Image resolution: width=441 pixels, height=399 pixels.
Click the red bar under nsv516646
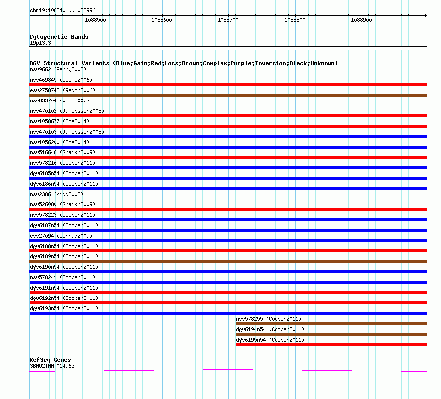click(228, 157)
